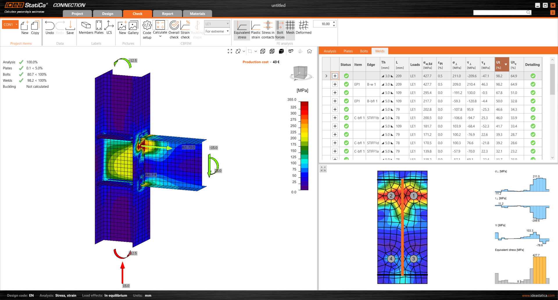Open the Design ribbon tab
The width and height of the screenshot is (558, 300).
108,14
